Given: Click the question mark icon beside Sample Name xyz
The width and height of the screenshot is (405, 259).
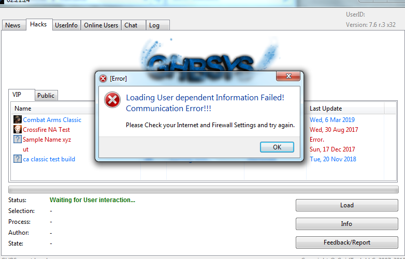Looking at the screenshot, I should 18,139.
